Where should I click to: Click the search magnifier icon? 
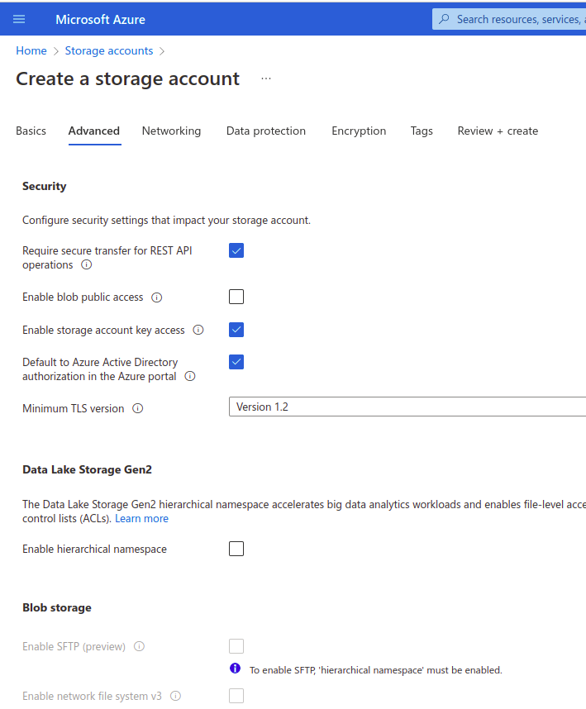point(444,18)
